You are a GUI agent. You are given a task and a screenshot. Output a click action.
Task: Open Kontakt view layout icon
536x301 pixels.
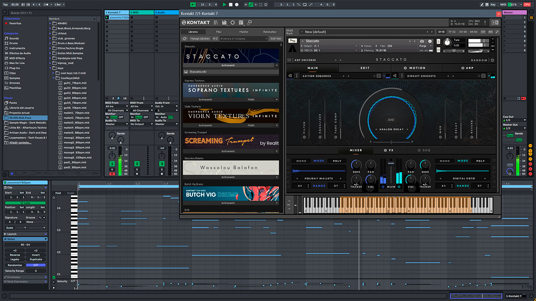(x=241, y=22)
